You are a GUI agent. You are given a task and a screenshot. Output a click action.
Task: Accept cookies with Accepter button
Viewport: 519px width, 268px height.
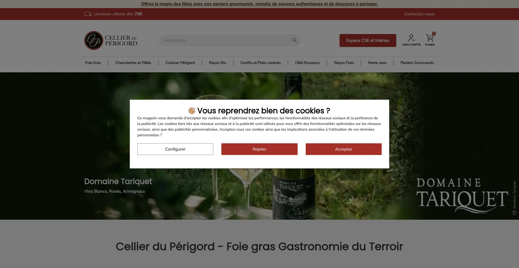[344, 149]
